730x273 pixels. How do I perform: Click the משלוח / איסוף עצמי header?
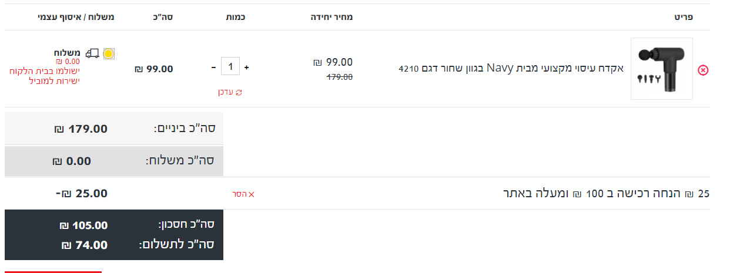[76, 18]
